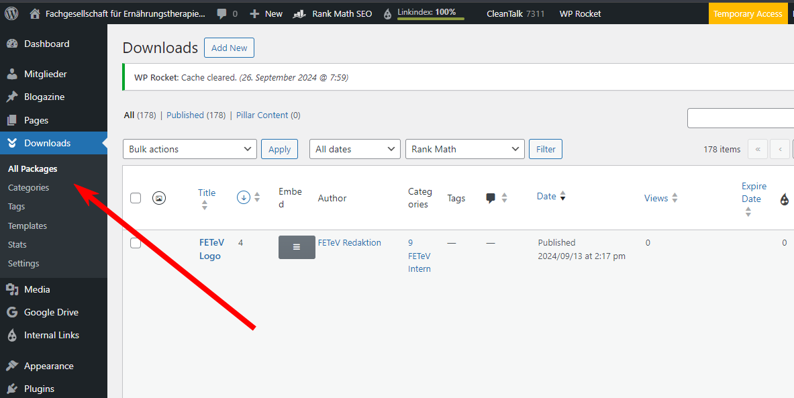The height and width of the screenshot is (398, 794).
Task: Open WP Rocket admin bar menu
Action: pos(580,14)
